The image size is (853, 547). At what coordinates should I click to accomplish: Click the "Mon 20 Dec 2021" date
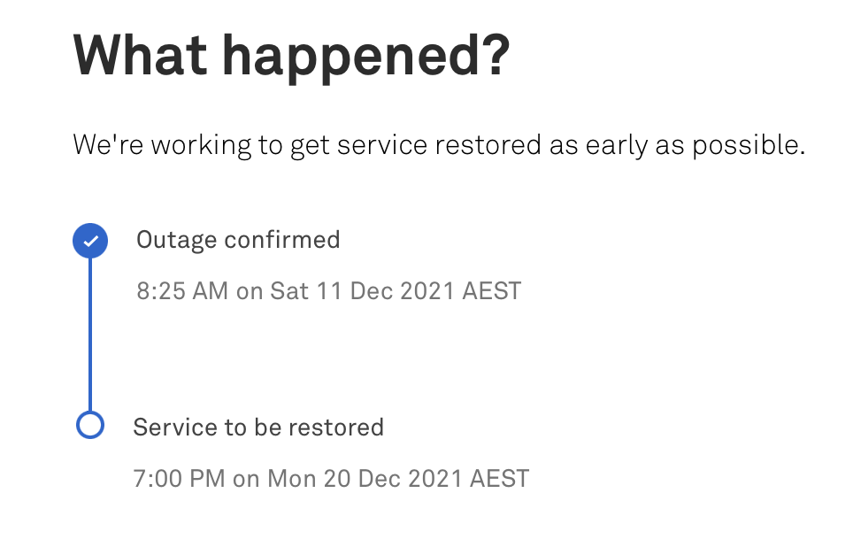[x=365, y=479]
